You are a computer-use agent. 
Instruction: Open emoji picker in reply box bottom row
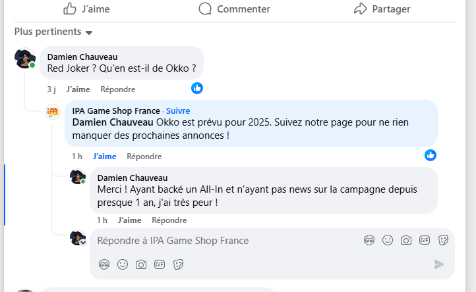coord(123,264)
